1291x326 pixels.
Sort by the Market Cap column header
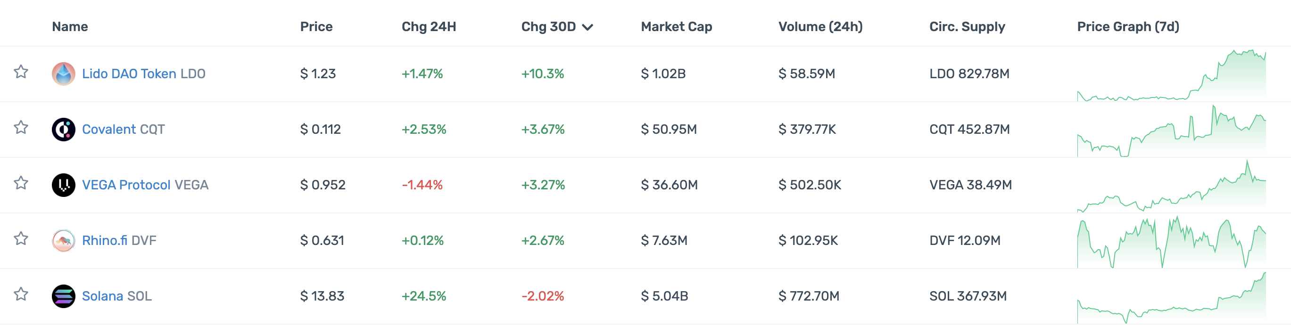[676, 26]
